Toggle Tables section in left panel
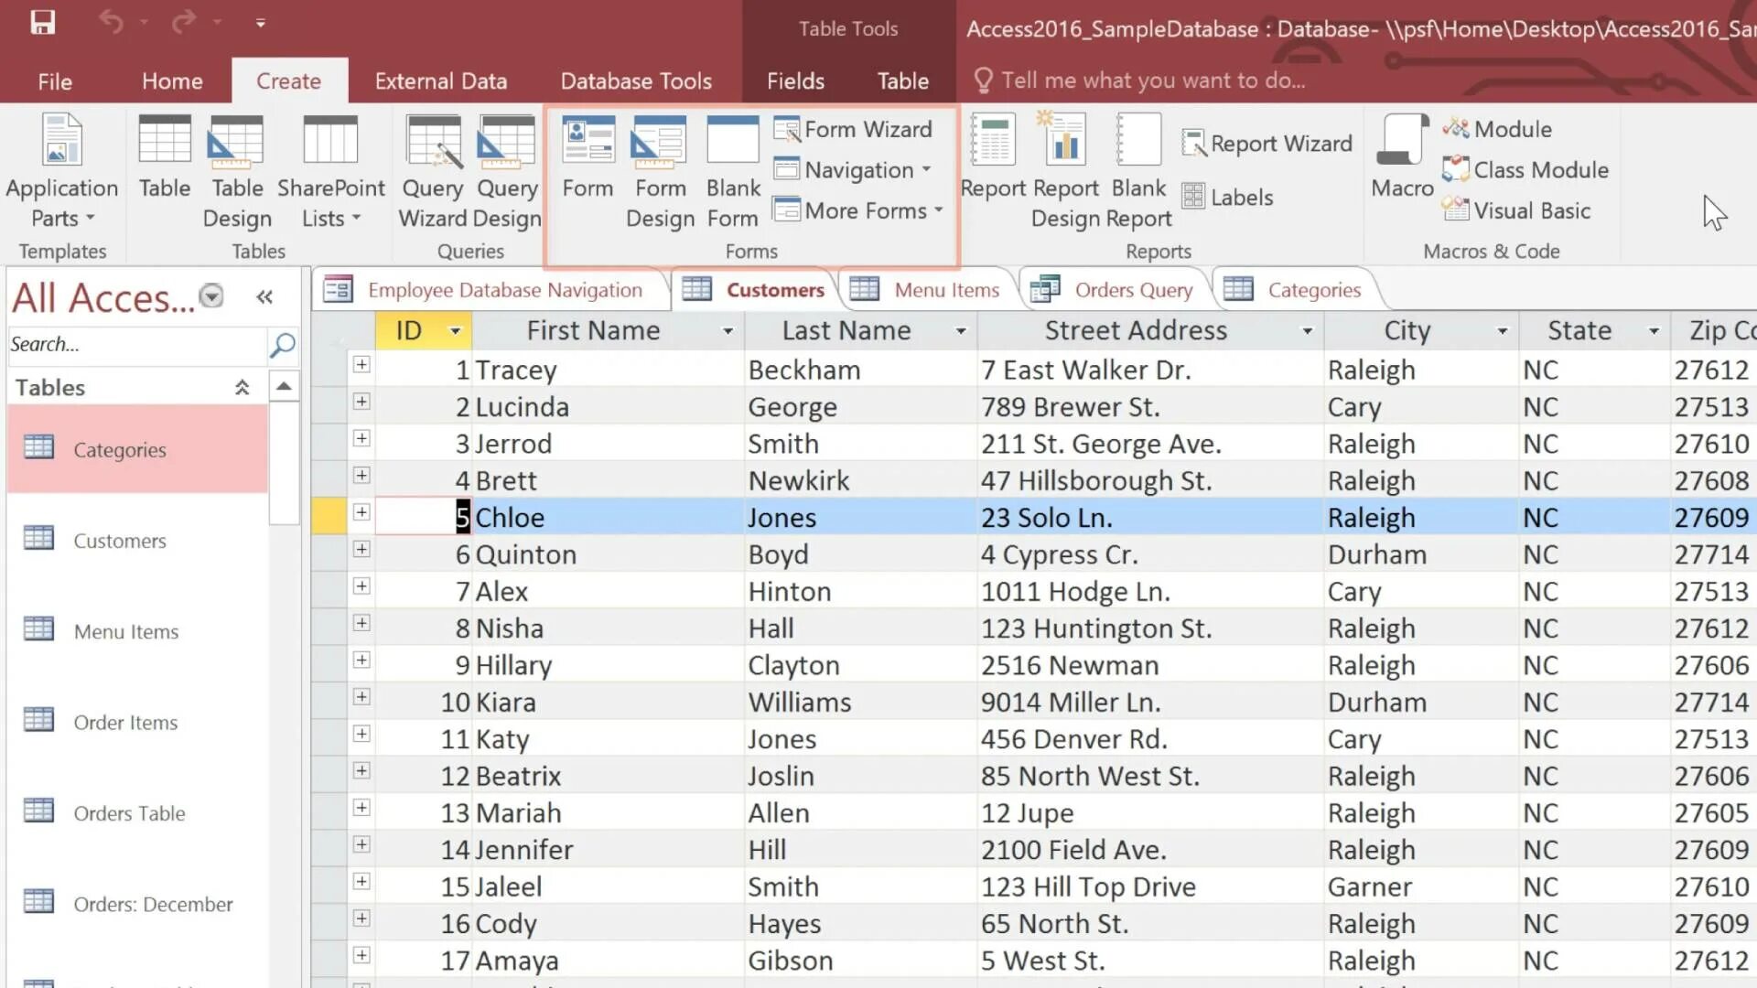 [242, 387]
